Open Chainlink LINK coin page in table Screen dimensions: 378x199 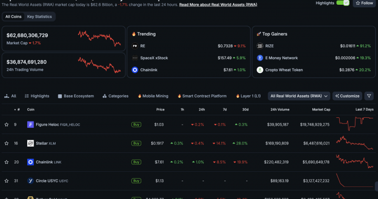point(48,162)
